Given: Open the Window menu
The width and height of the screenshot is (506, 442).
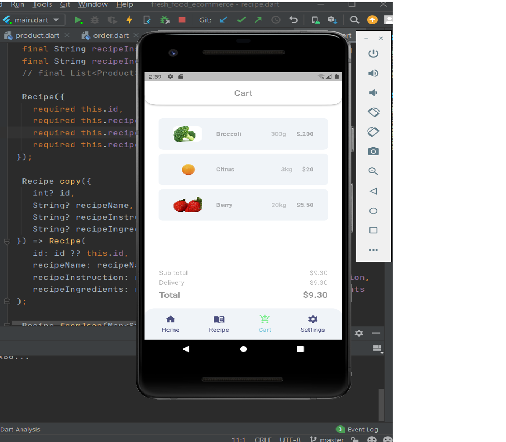Looking at the screenshot, I should pyautogui.click(x=93, y=4).
